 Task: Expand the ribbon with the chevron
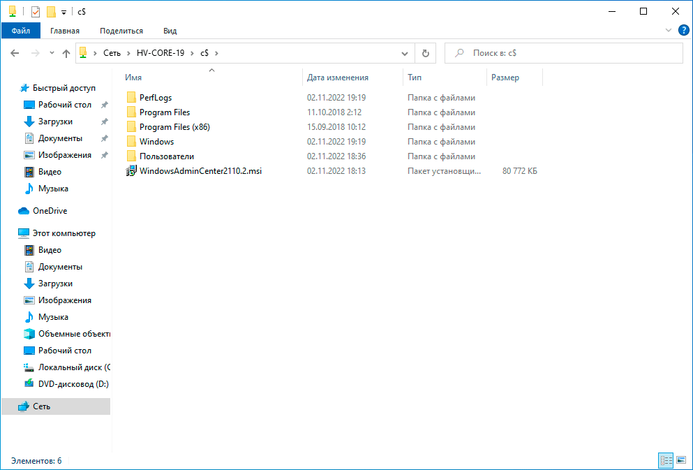(669, 30)
